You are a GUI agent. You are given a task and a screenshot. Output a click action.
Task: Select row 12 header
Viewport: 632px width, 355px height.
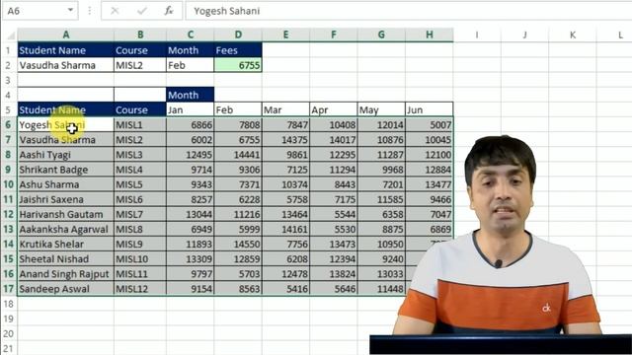click(8, 214)
